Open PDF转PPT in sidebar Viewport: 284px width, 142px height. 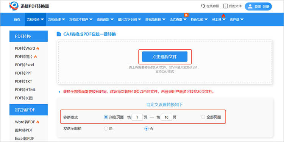pyautogui.click(x=23, y=73)
